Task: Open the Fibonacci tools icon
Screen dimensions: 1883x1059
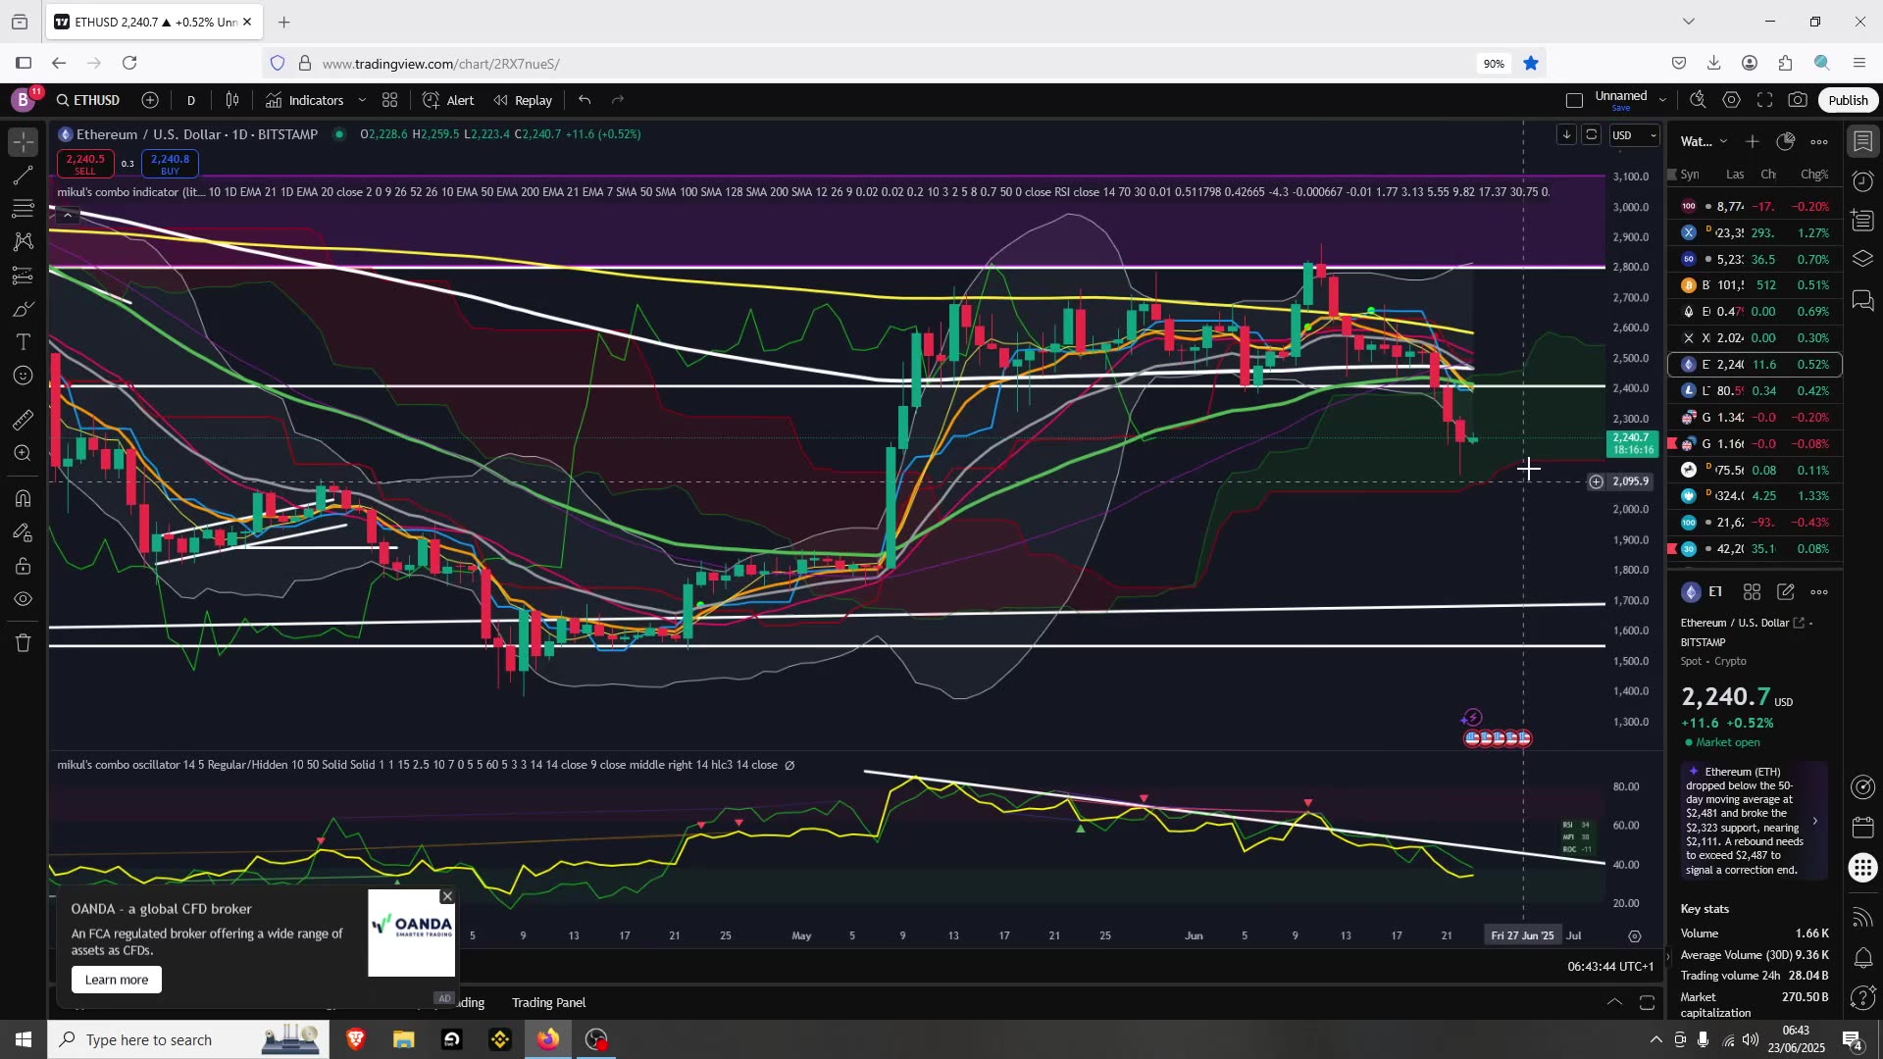Action: pos(23,209)
